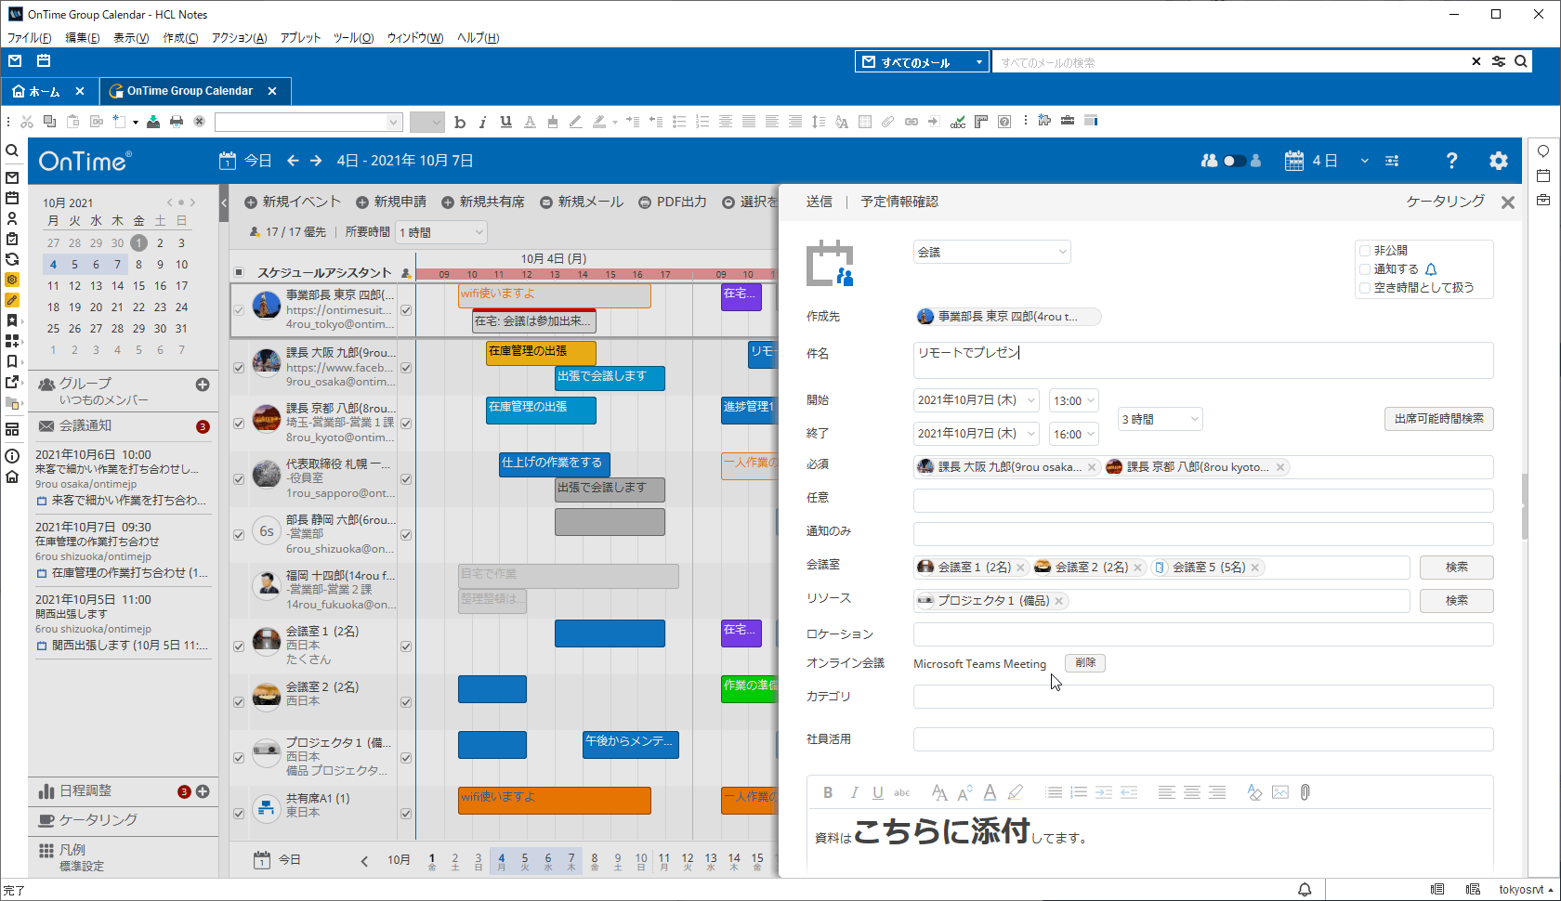Open the settings gear in the OnTime header
The image size is (1561, 901).
1498,160
